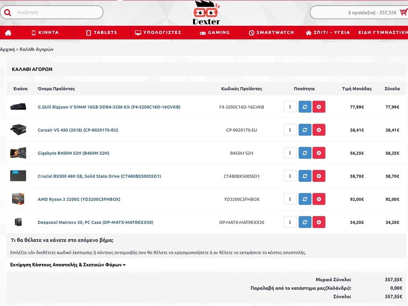
Task: Click quantity field for Deepcool Matrexx
Action: [x=290, y=222]
